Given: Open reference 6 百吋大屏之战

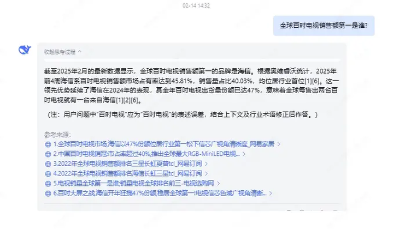Looking at the screenshot, I should click(160, 193).
